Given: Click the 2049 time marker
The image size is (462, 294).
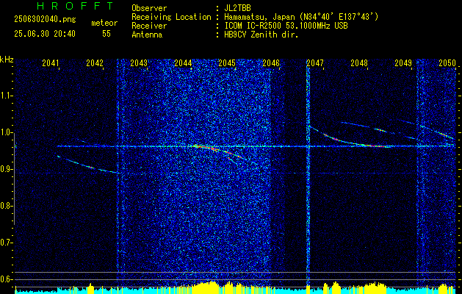Looking at the screenshot, I should (403, 63).
